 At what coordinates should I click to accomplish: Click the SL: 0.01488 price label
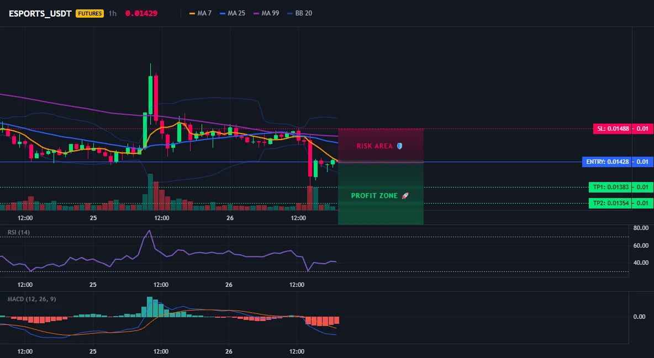612,129
